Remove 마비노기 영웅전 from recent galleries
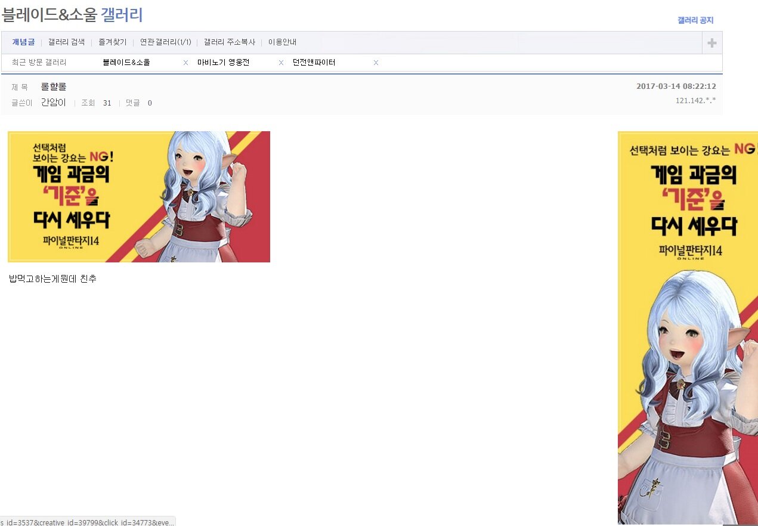The image size is (758, 526). coord(281,63)
